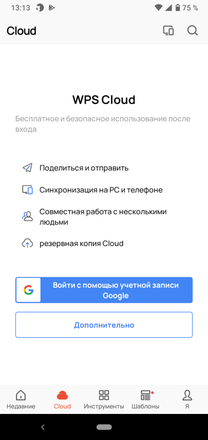Viewport: 208px width, 440px height.
Task: Switch to the Инструменты tab
Action: (x=104, y=399)
